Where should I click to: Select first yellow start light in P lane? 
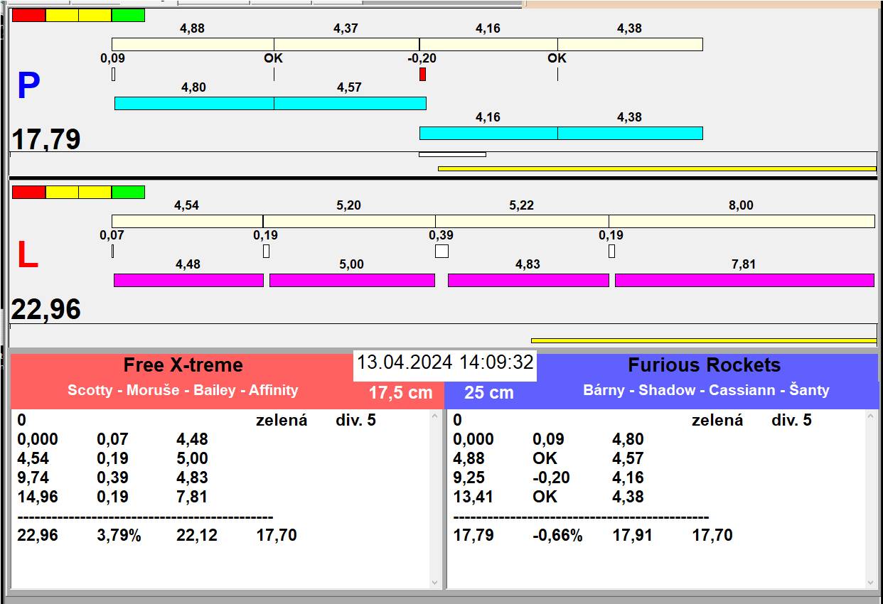[x=62, y=15]
